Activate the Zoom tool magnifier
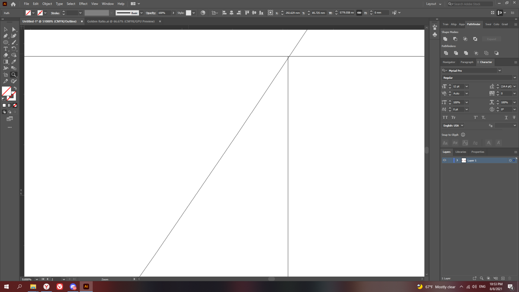The width and height of the screenshot is (519, 292). 14,75
